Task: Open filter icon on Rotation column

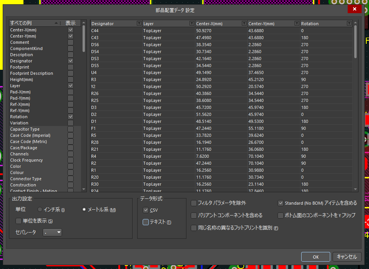Action: (349, 23)
